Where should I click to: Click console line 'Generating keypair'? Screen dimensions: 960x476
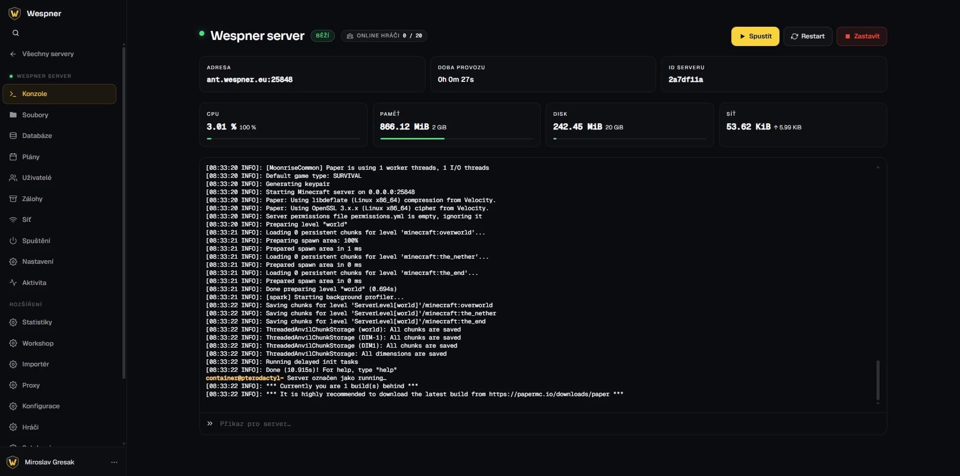tap(268, 184)
